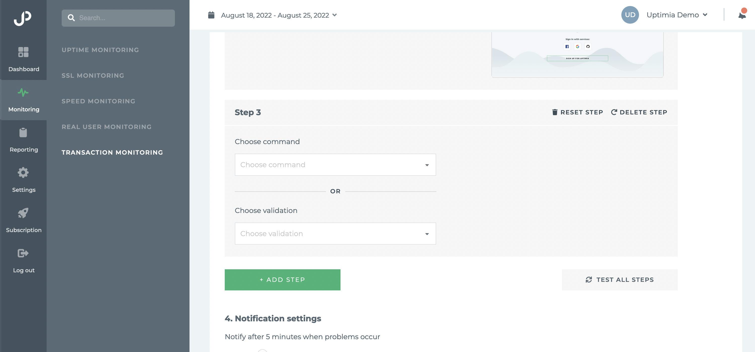Click the login page screenshot thumbnail
755x352 pixels.
[577, 55]
